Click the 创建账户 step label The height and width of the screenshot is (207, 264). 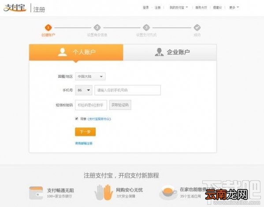tap(48, 35)
